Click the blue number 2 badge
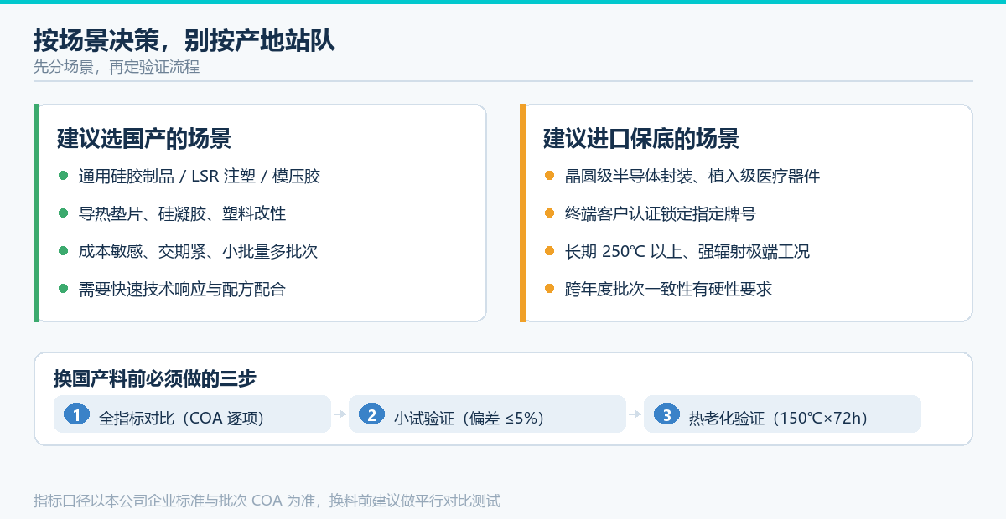This screenshot has width=1006, height=519. point(371,414)
